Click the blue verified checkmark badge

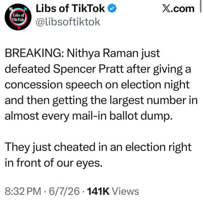112,9
